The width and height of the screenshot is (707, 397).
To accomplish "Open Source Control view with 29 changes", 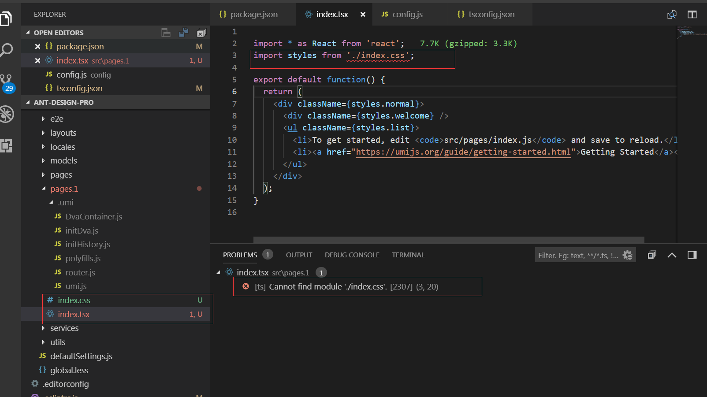I will [7, 83].
